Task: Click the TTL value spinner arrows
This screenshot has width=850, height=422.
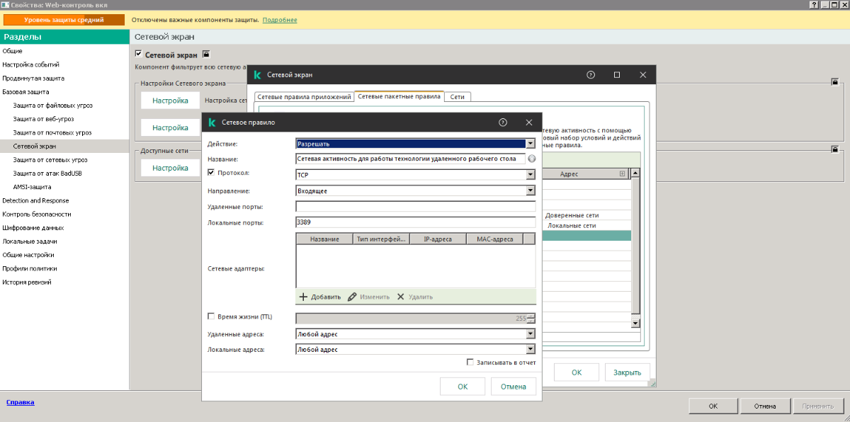Action: (x=531, y=319)
